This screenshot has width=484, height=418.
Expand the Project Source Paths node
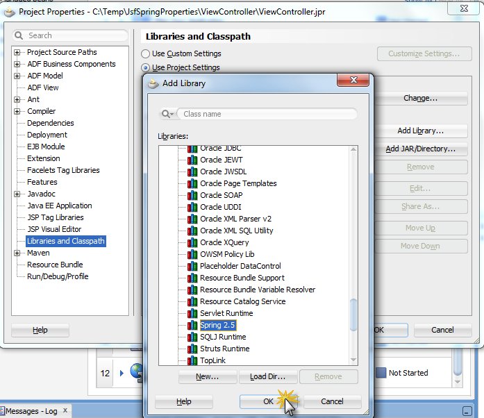(17, 53)
